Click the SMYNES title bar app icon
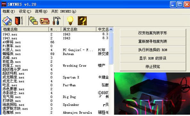190x116 pixels. pyautogui.click(x=4, y=4)
